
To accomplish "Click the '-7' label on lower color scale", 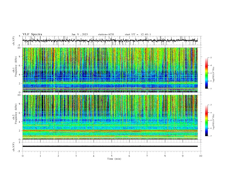I will 210,136.
